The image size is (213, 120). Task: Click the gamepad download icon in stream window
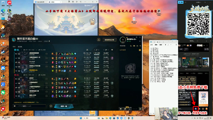(x=196, y=109)
